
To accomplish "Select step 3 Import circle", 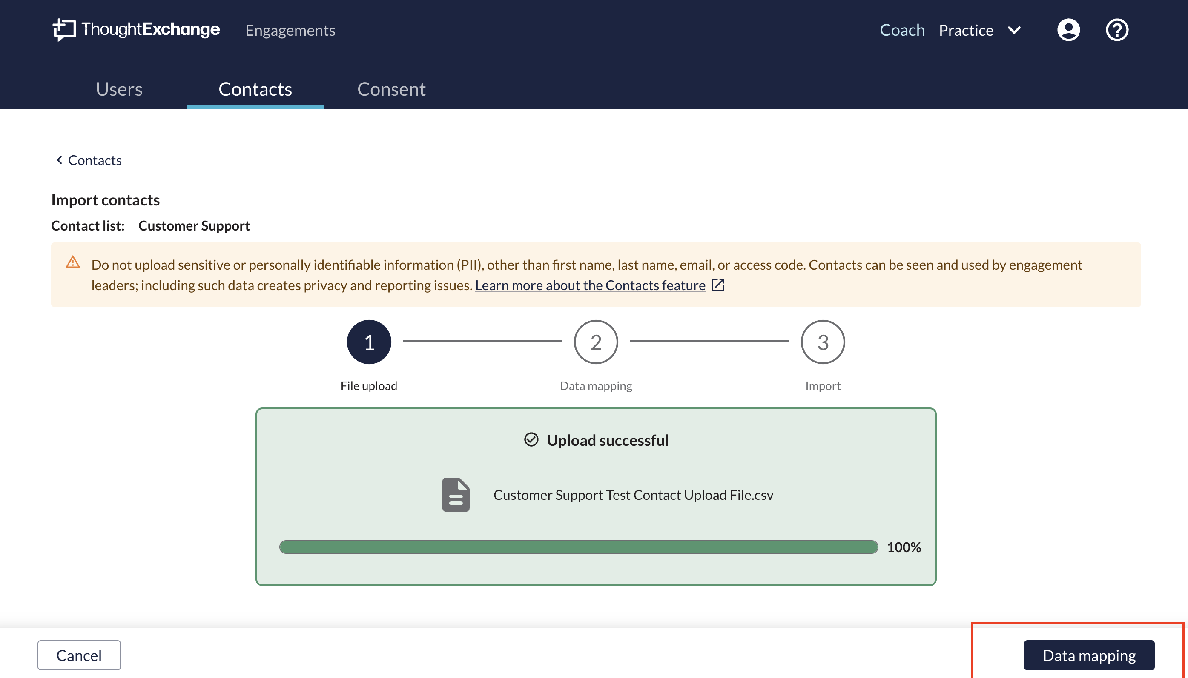I will (823, 342).
